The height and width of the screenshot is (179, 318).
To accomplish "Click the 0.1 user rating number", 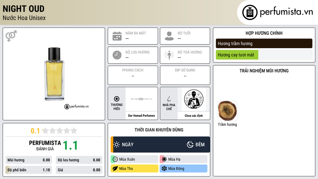I will 35,131.
